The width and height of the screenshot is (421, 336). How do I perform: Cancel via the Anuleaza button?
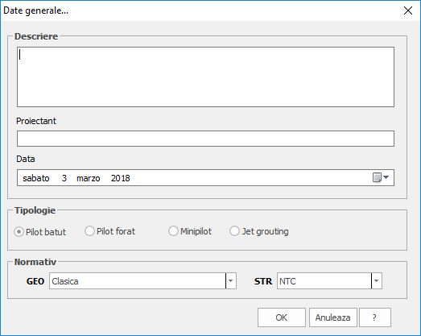(333, 317)
